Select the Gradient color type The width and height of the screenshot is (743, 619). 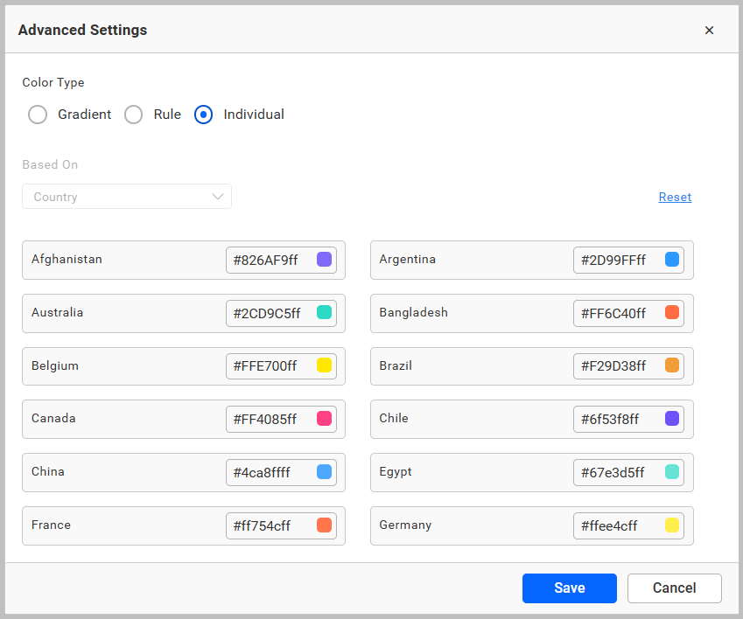pyautogui.click(x=38, y=115)
